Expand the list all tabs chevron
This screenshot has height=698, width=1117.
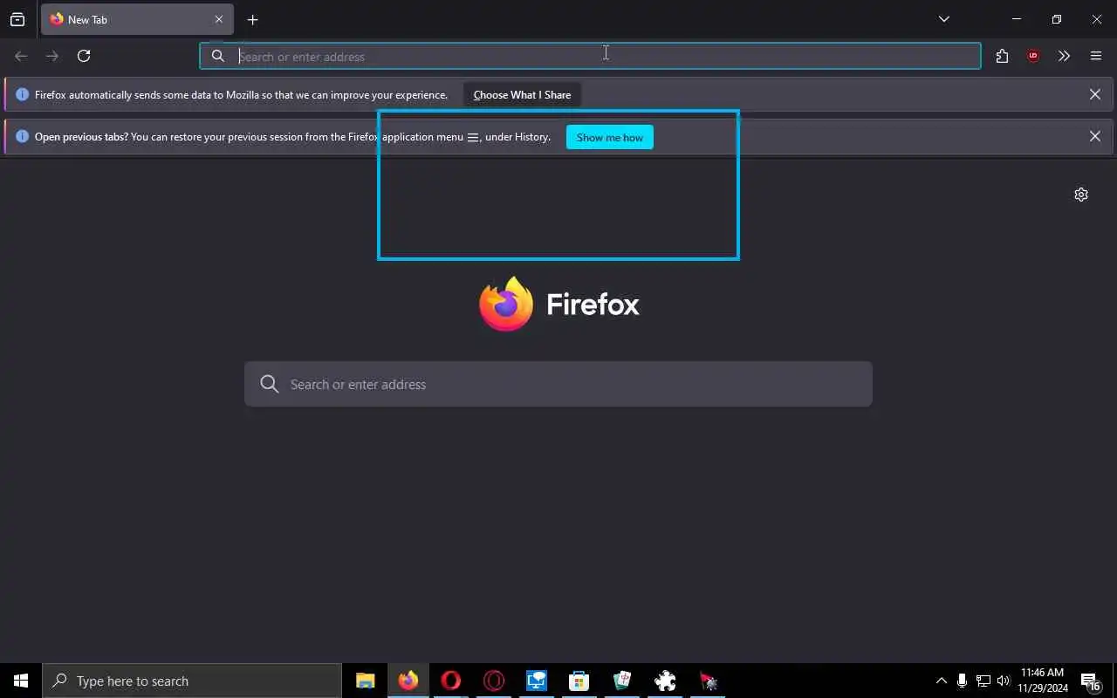(x=943, y=19)
